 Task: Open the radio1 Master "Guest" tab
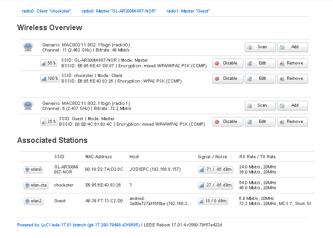pos(188,11)
